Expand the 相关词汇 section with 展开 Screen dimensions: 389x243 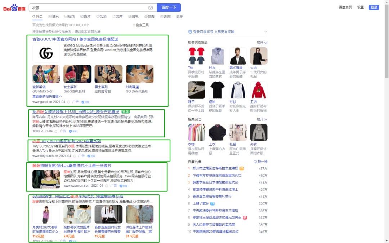[x=262, y=119]
